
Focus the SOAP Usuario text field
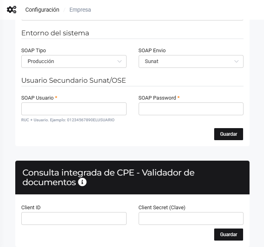(74, 109)
